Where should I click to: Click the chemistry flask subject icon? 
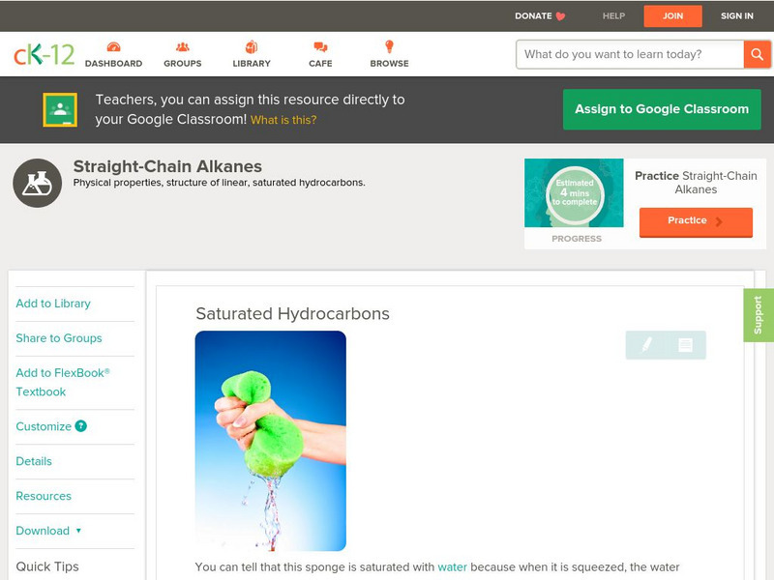tap(39, 181)
